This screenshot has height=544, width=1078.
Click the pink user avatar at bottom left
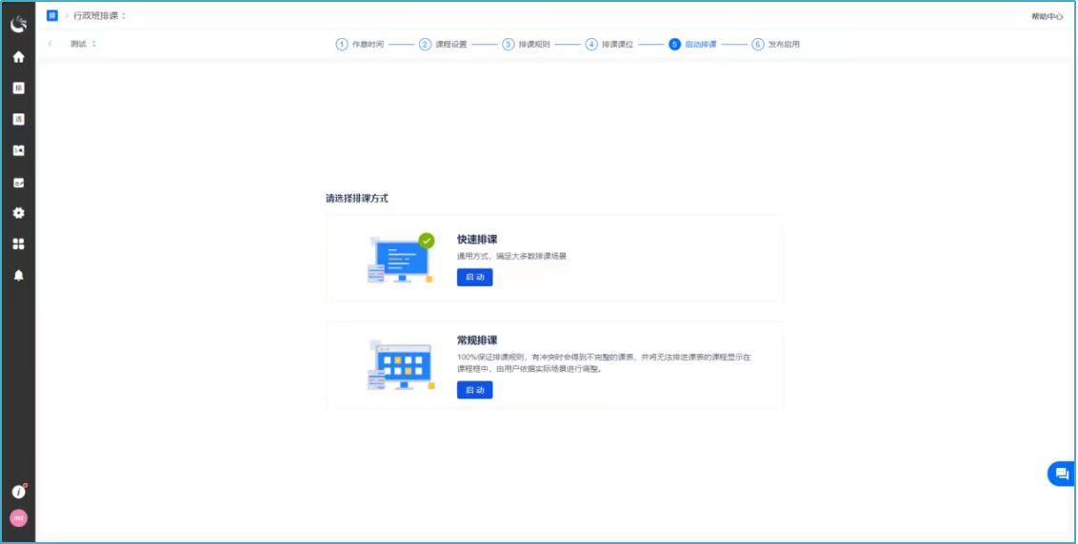coord(18,518)
